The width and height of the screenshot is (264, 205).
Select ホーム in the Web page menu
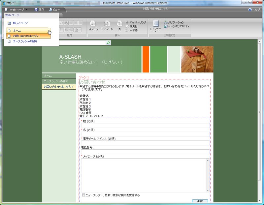[x=28, y=31]
